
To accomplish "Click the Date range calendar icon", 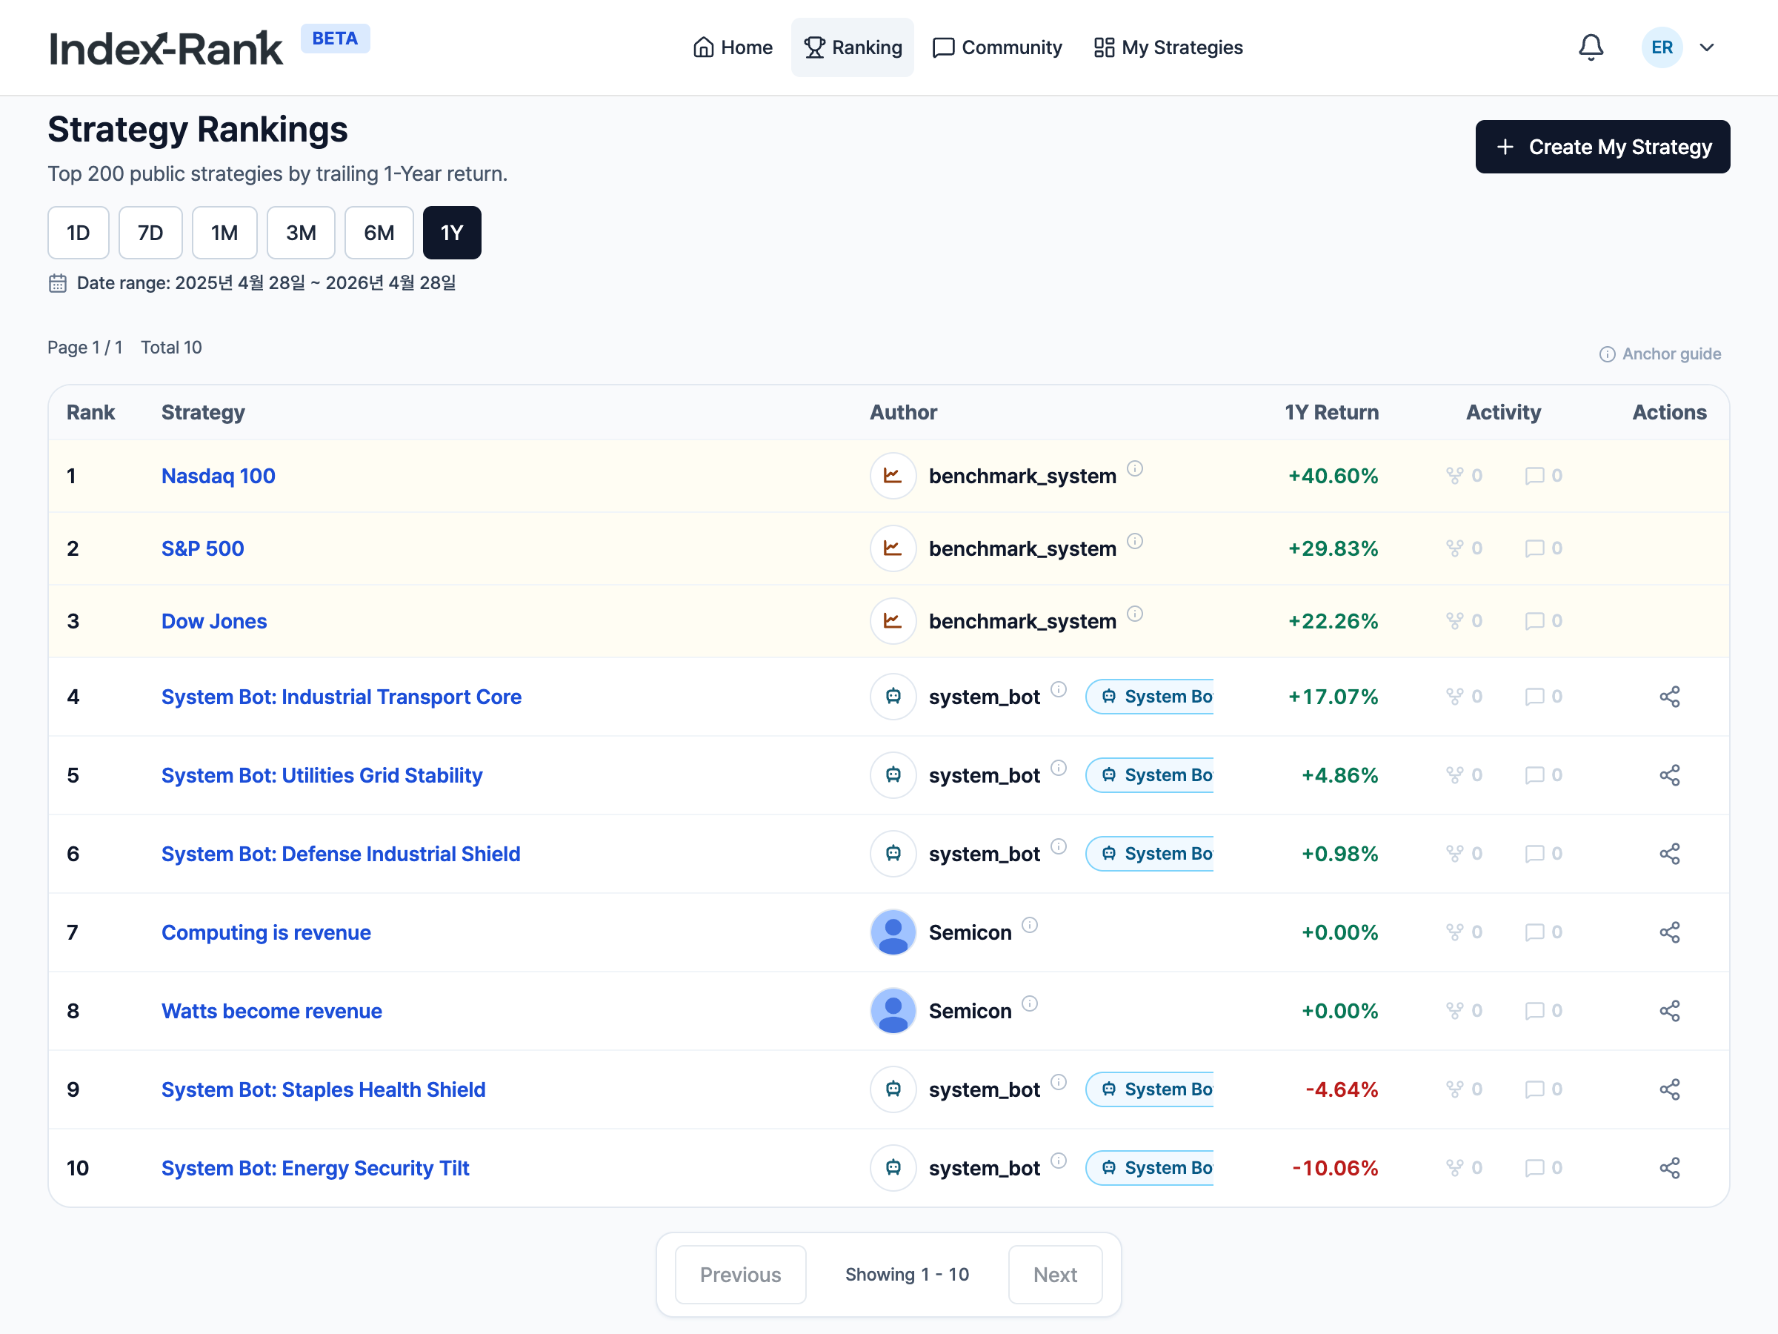I will pyautogui.click(x=58, y=283).
